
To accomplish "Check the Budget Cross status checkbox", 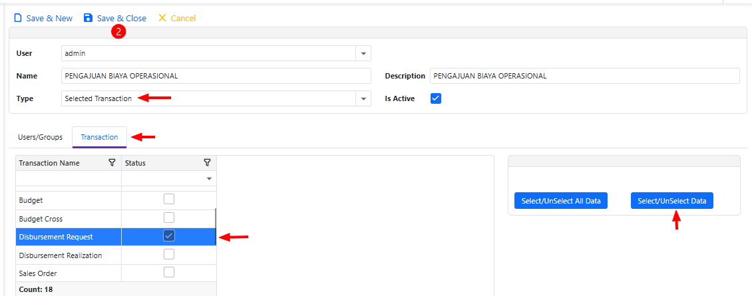I will point(169,218).
